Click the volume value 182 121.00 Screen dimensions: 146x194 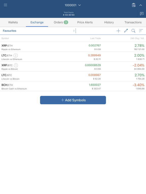tap(139, 49)
